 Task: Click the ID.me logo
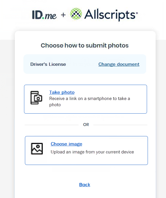(x=44, y=15)
